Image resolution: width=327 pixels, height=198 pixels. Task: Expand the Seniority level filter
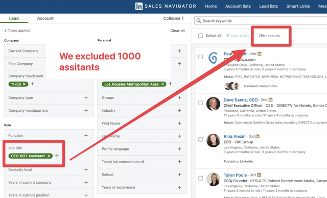pyautogui.click(x=49, y=170)
